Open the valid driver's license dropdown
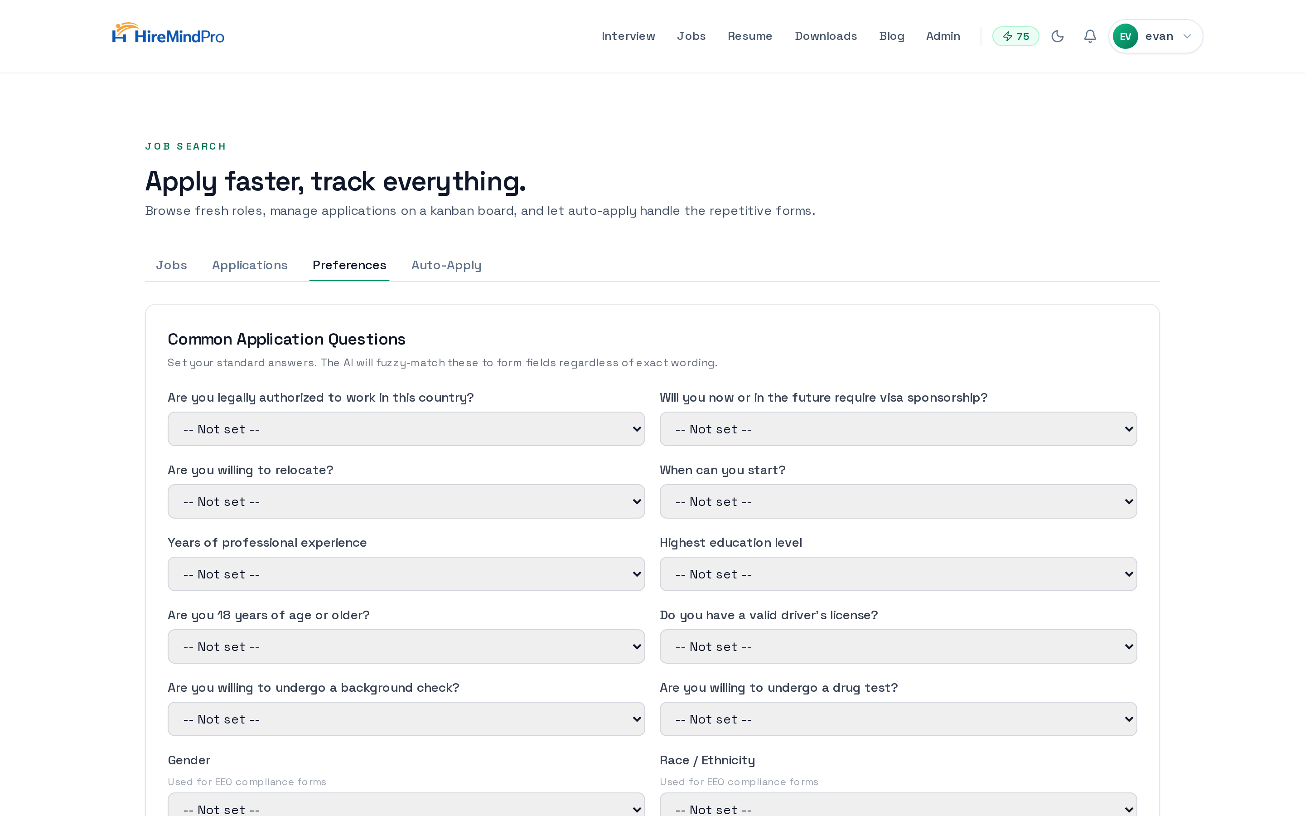The image size is (1305, 816). pos(898,646)
